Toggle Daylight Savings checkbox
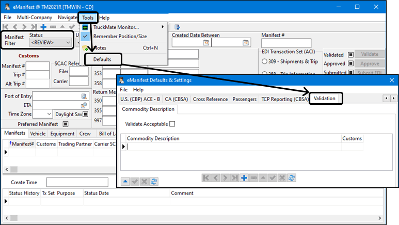Screen dimensions: 399x225 86,114
